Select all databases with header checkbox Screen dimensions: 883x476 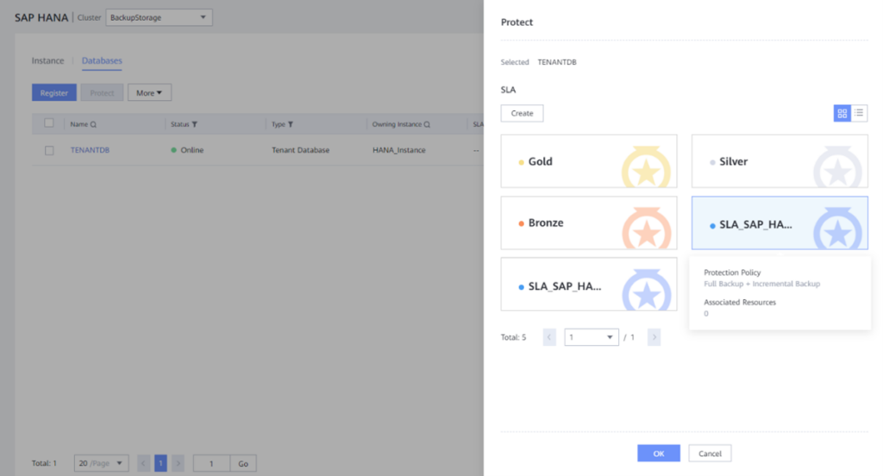(49, 123)
